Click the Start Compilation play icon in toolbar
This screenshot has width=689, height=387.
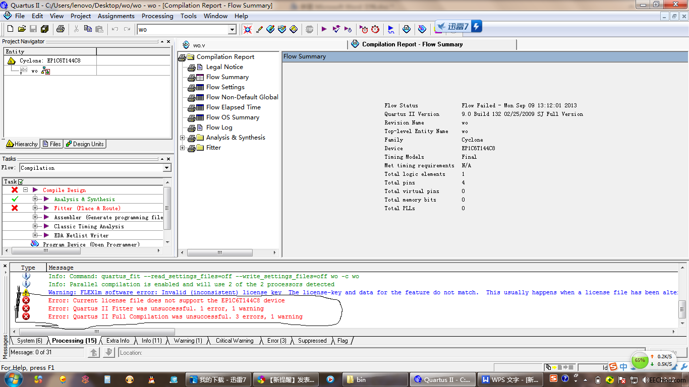pyautogui.click(x=324, y=29)
